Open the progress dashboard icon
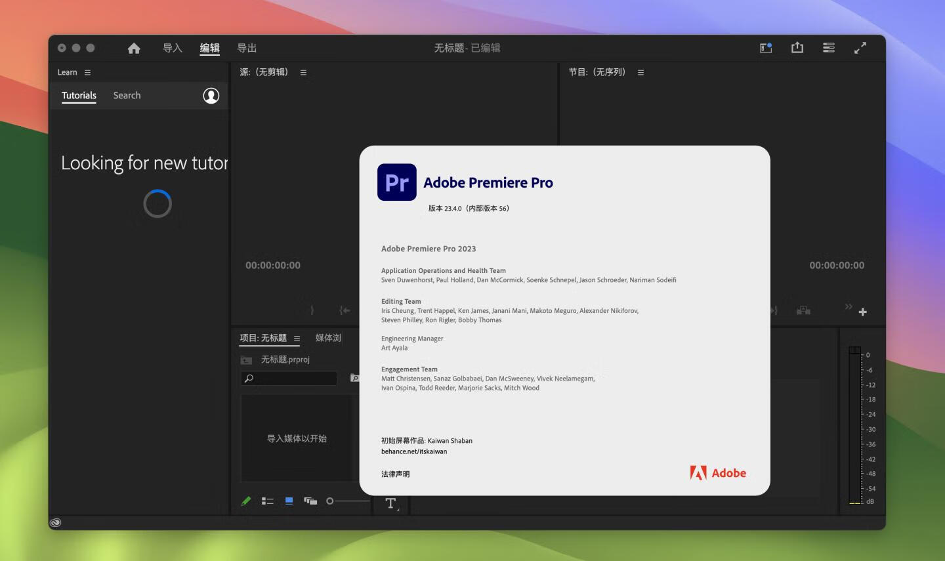Image resolution: width=945 pixels, height=561 pixels. [x=829, y=48]
